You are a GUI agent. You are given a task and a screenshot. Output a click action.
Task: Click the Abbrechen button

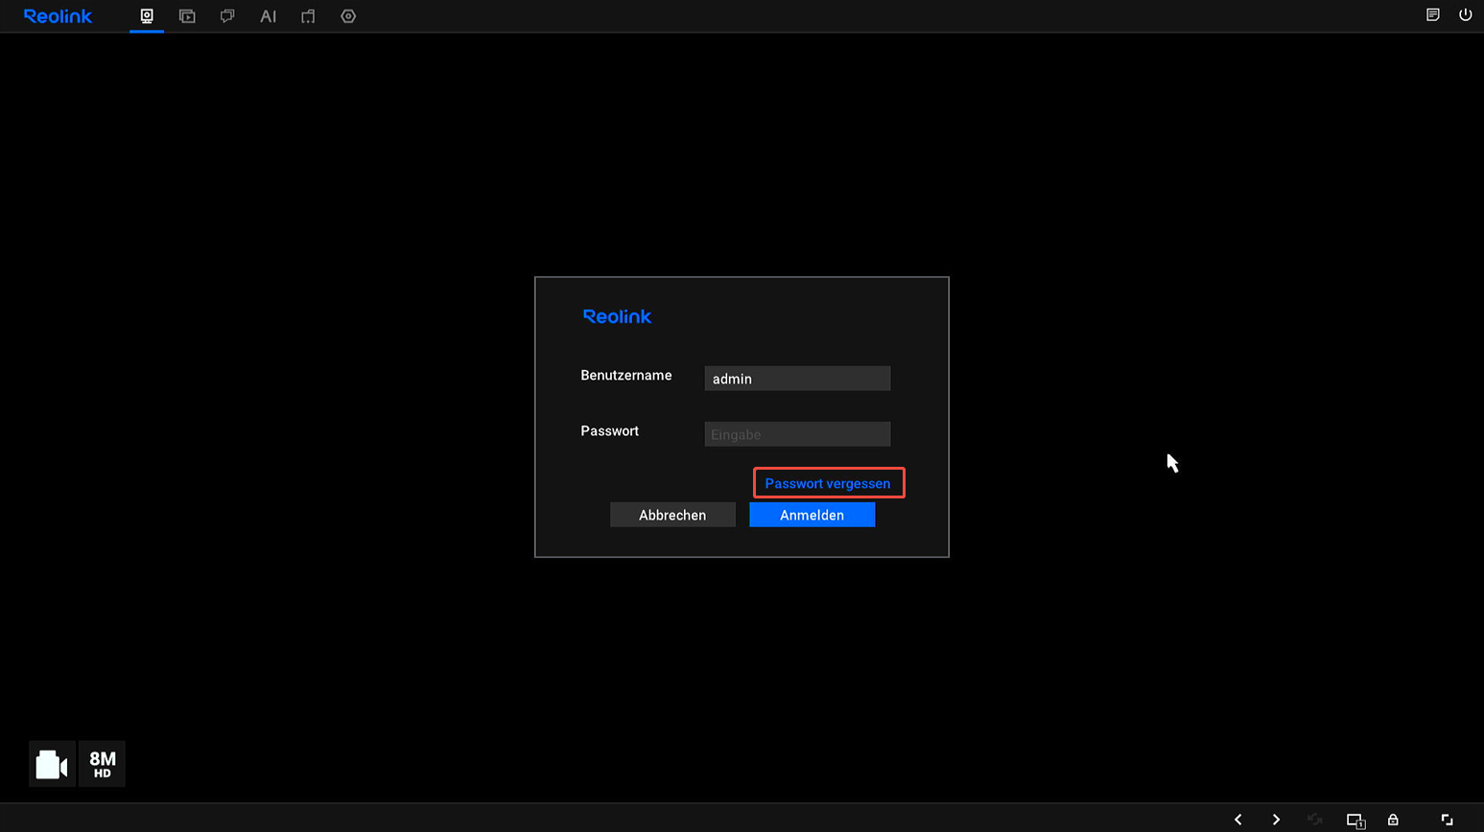point(672,515)
